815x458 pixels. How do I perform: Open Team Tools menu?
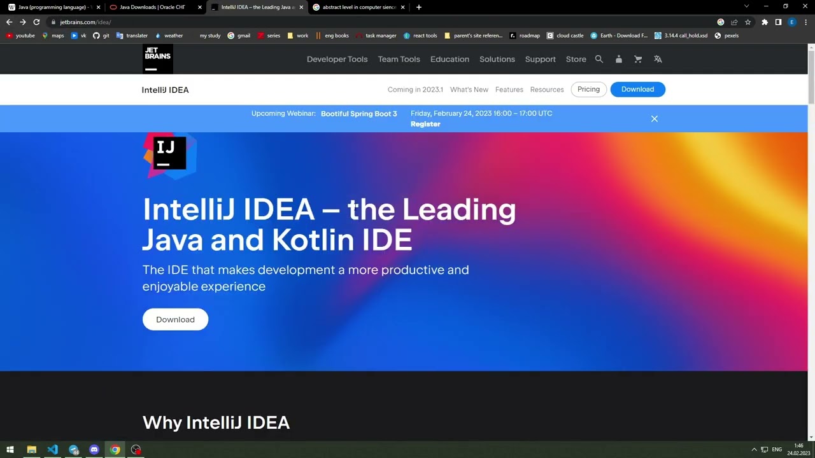[399, 59]
